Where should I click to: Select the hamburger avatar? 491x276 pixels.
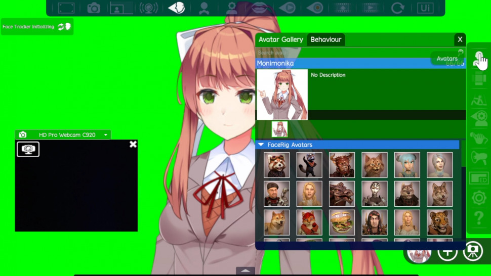pos(342,222)
